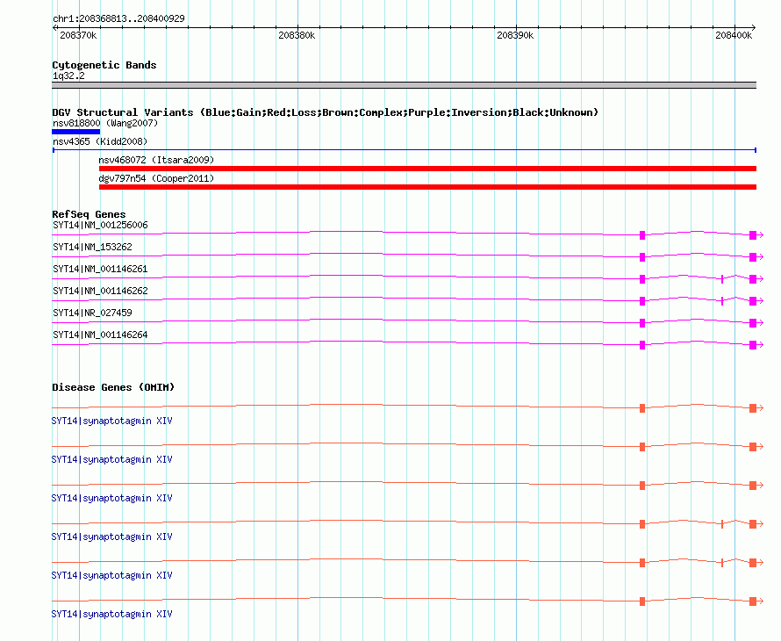This screenshot has width=781, height=641.
Task: Click the 208390k ruler label
Action: point(515,35)
